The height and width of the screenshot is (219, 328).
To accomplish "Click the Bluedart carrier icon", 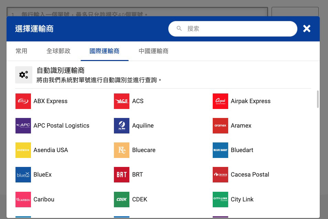I will [x=220, y=150].
